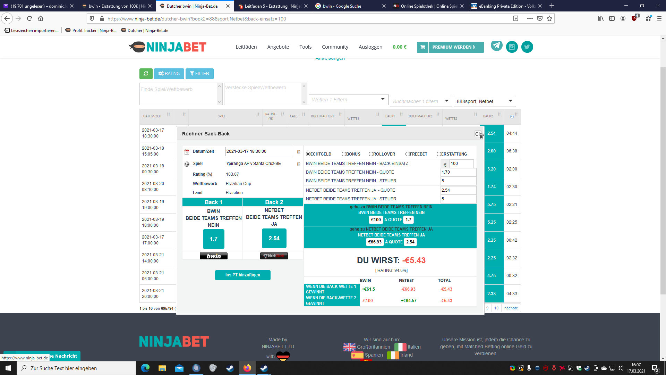
Task: Click the browser back arrow
Action: coord(7,18)
